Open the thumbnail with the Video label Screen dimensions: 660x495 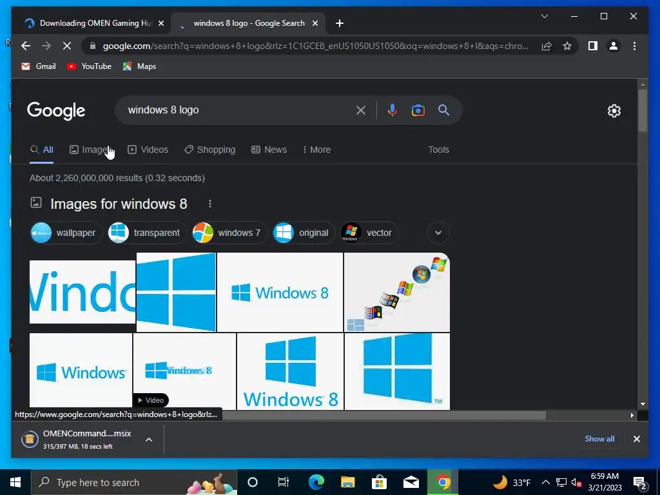[x=184, y=371]
